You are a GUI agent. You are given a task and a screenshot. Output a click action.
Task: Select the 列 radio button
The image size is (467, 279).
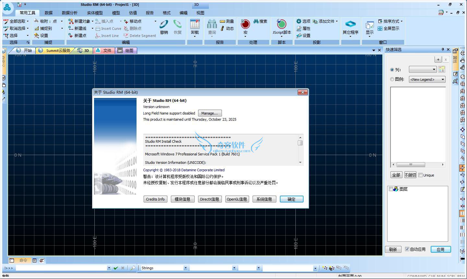click(392, 70)
